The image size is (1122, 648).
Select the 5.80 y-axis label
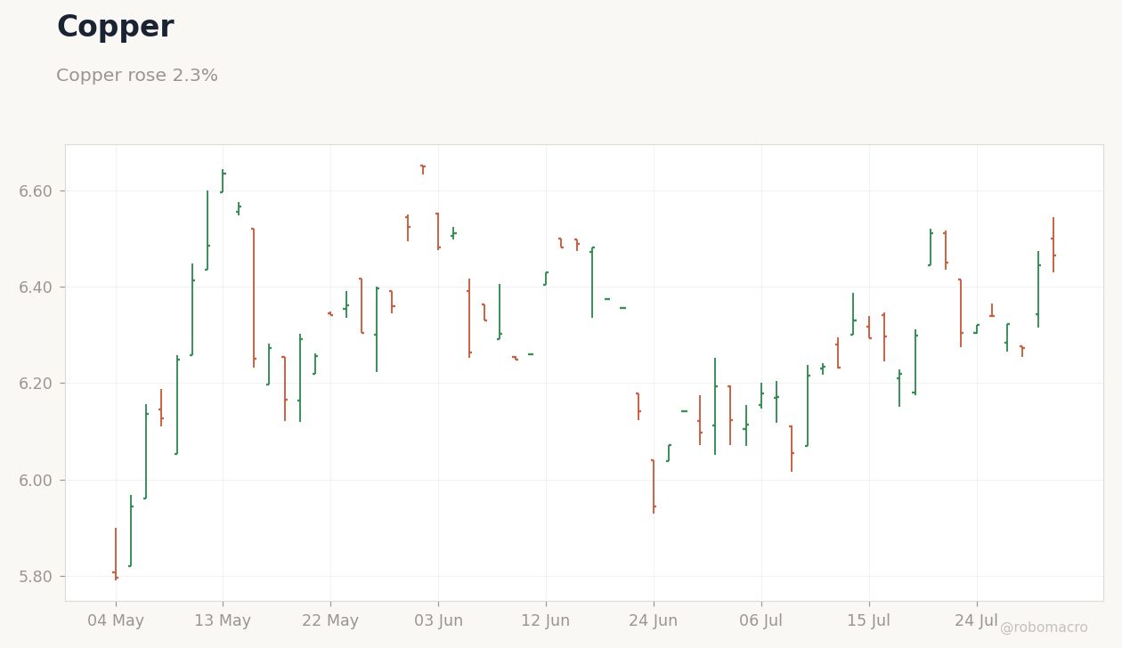point(36,576)
